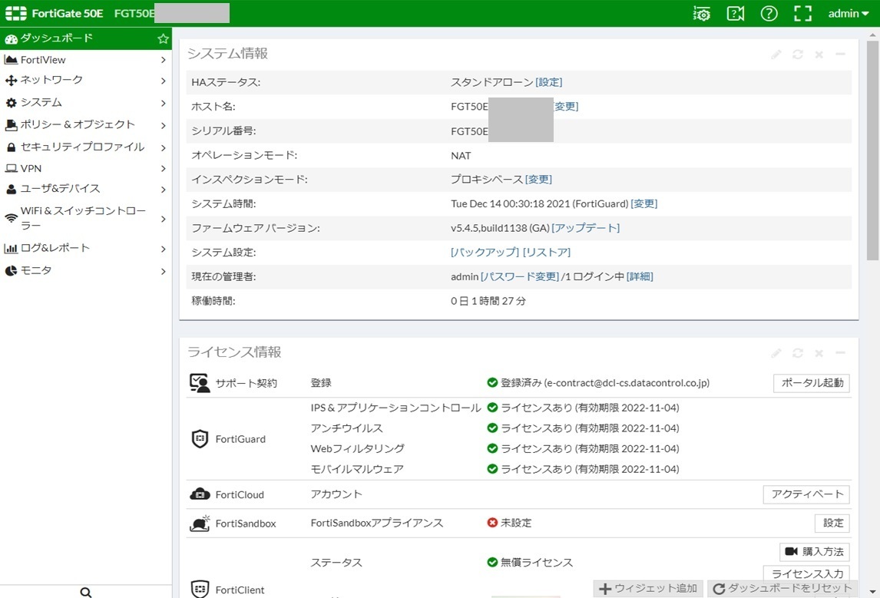
Task: Click the ウィジェット追加 button
Action: click(x=647, y=589)
